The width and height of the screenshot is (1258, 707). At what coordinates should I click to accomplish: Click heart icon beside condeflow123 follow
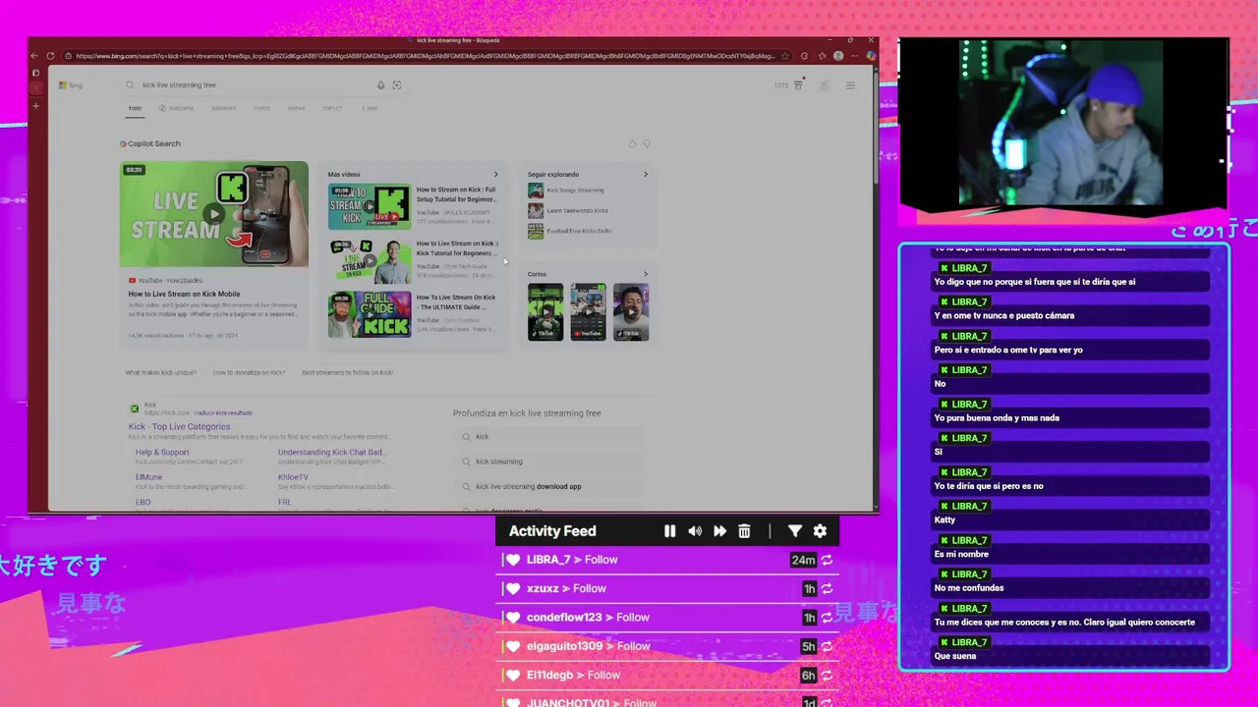(512, 618)
